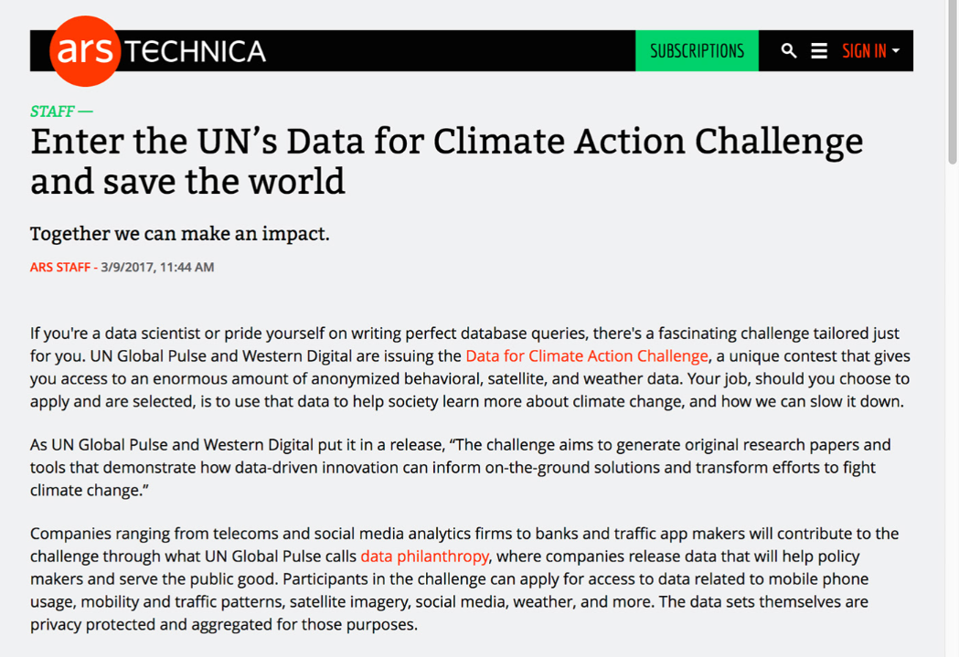This screenshot has height=657, width=959.
Task: Click the 3/9/2017, 11:44 AM timestamp
Action: click(157, 268)
